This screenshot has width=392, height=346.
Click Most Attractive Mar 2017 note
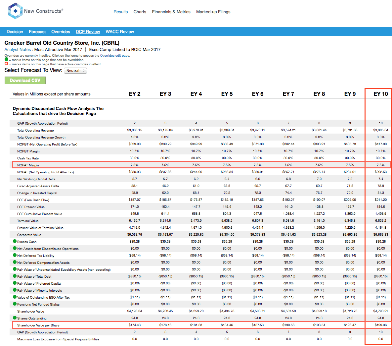(x=58, y=50)
